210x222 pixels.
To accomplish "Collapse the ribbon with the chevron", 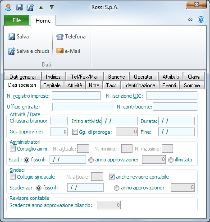I will 190,19.
